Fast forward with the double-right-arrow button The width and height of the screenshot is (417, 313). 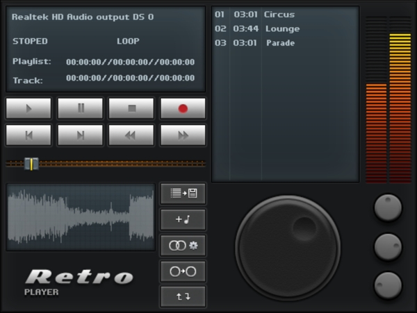(x=183, y=135)
